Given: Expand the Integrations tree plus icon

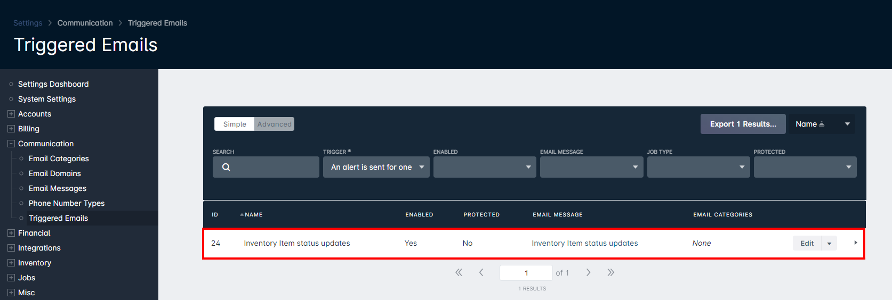Looking at the screenshot, I should click(x=11, y=248).
